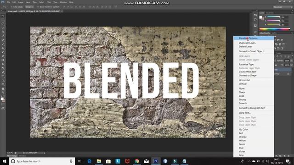Select the Move tool in toolbox
294x165 pixels.
click(3, 16)
